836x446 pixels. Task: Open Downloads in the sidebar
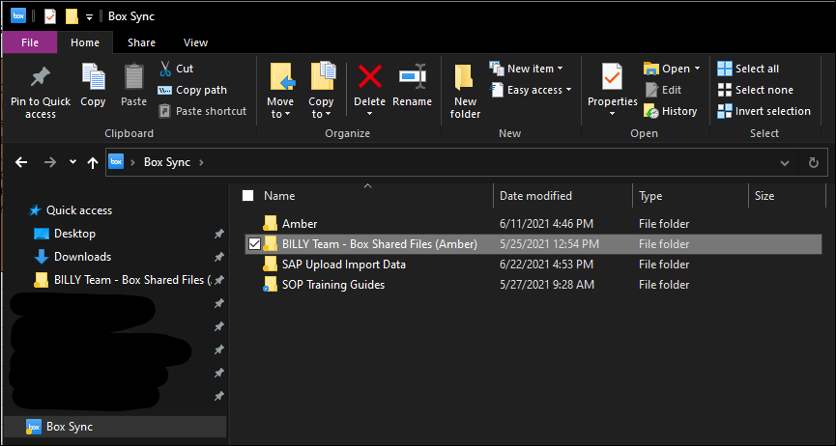(x=72, y=257)
